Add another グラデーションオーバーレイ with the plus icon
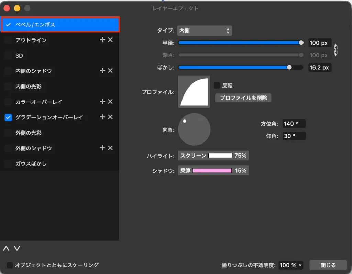352x274 pixels. 102,117
